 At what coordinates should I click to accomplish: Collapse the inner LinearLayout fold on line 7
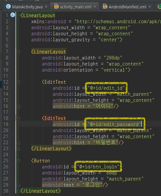coord(18,52)
